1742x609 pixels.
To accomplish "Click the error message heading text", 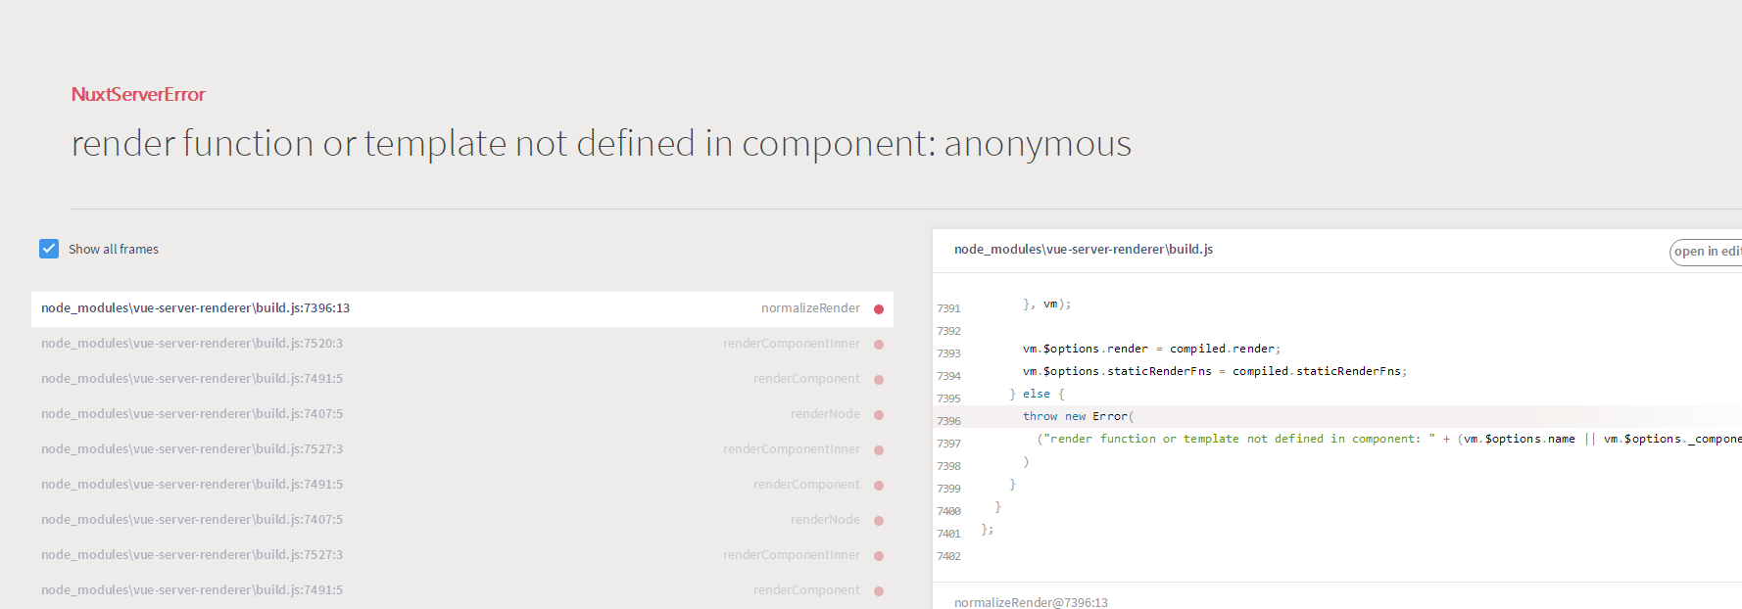I will (x=601, y=143).
